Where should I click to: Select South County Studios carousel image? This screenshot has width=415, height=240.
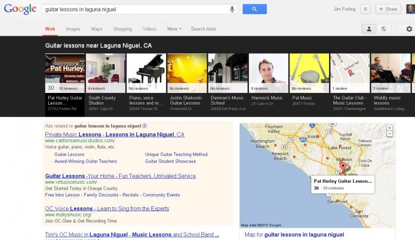[105, 73]
